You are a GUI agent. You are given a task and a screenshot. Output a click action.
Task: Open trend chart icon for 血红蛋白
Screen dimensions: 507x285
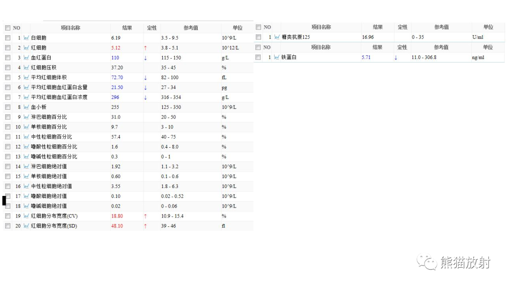click(26, 58)
